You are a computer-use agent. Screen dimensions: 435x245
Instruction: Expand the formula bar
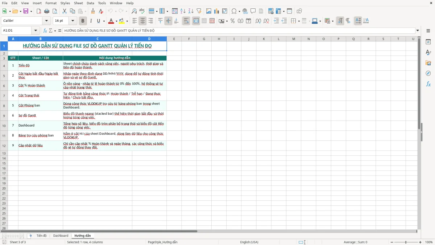pos(418,31)
